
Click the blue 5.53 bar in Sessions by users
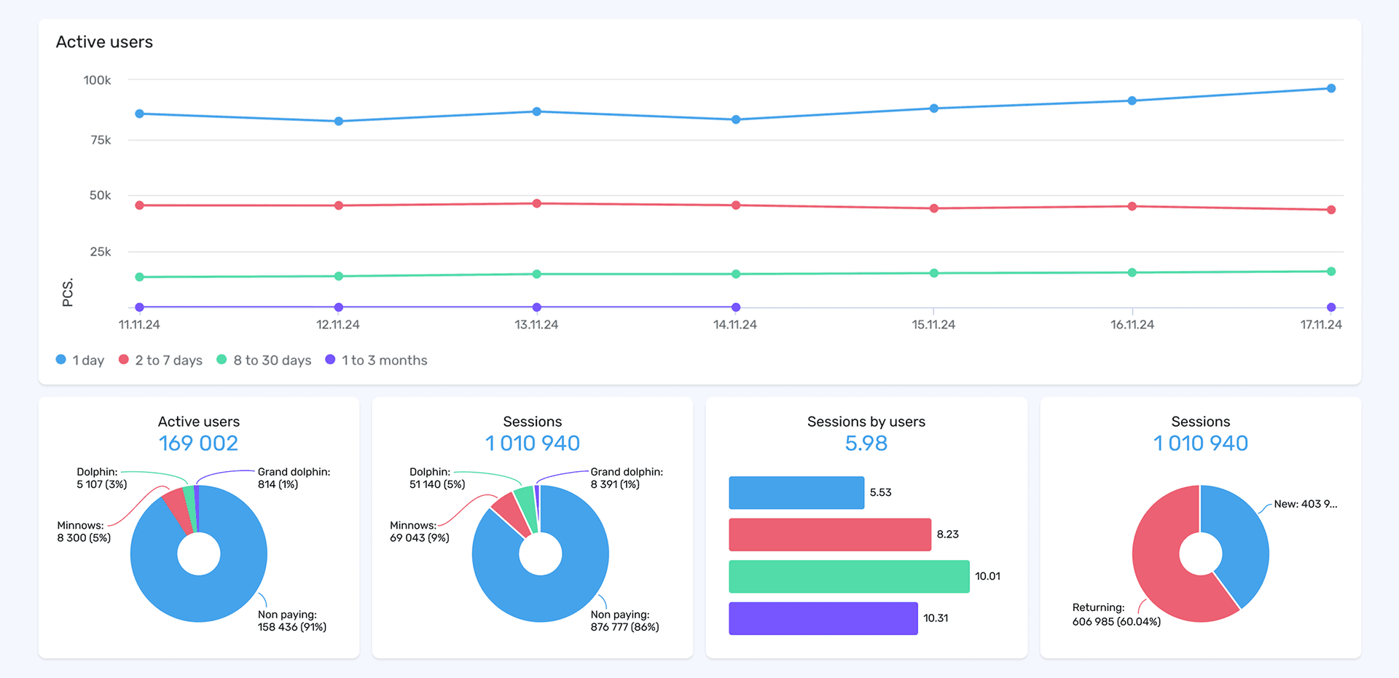tap(796, 492)
